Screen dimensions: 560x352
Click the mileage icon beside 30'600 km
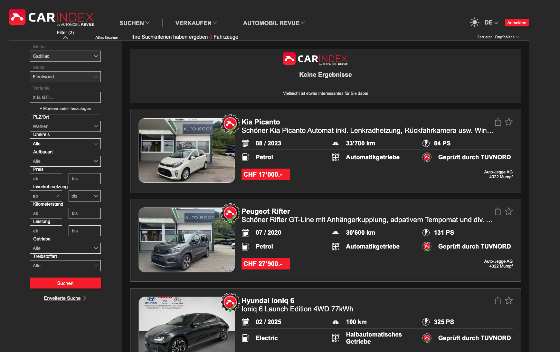336,233
